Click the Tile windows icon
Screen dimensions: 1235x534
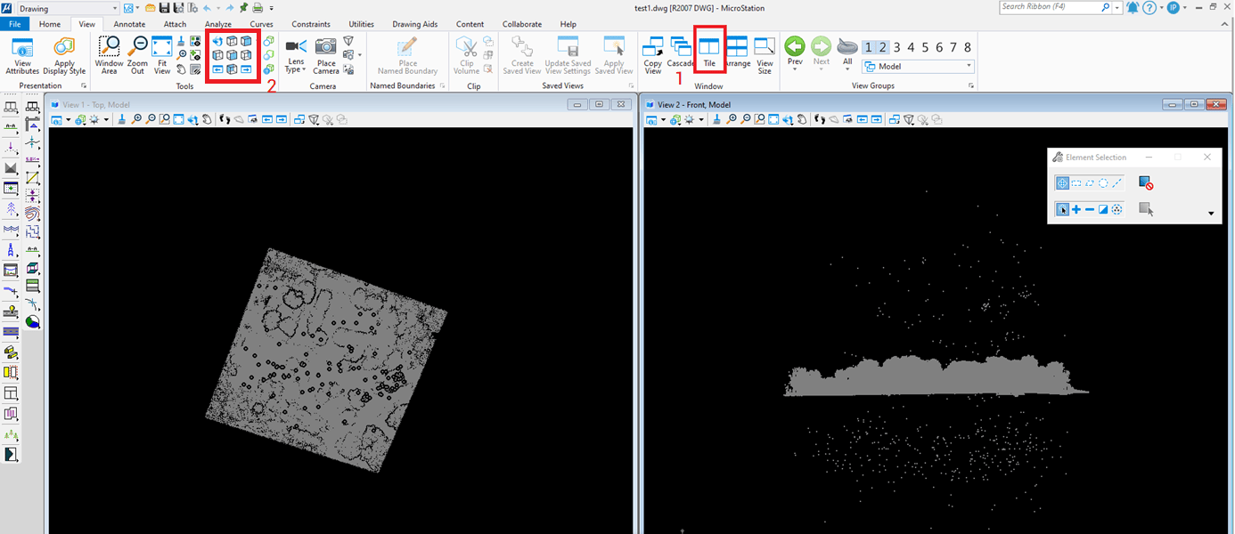pyautogui.click(x=709, y=52)
